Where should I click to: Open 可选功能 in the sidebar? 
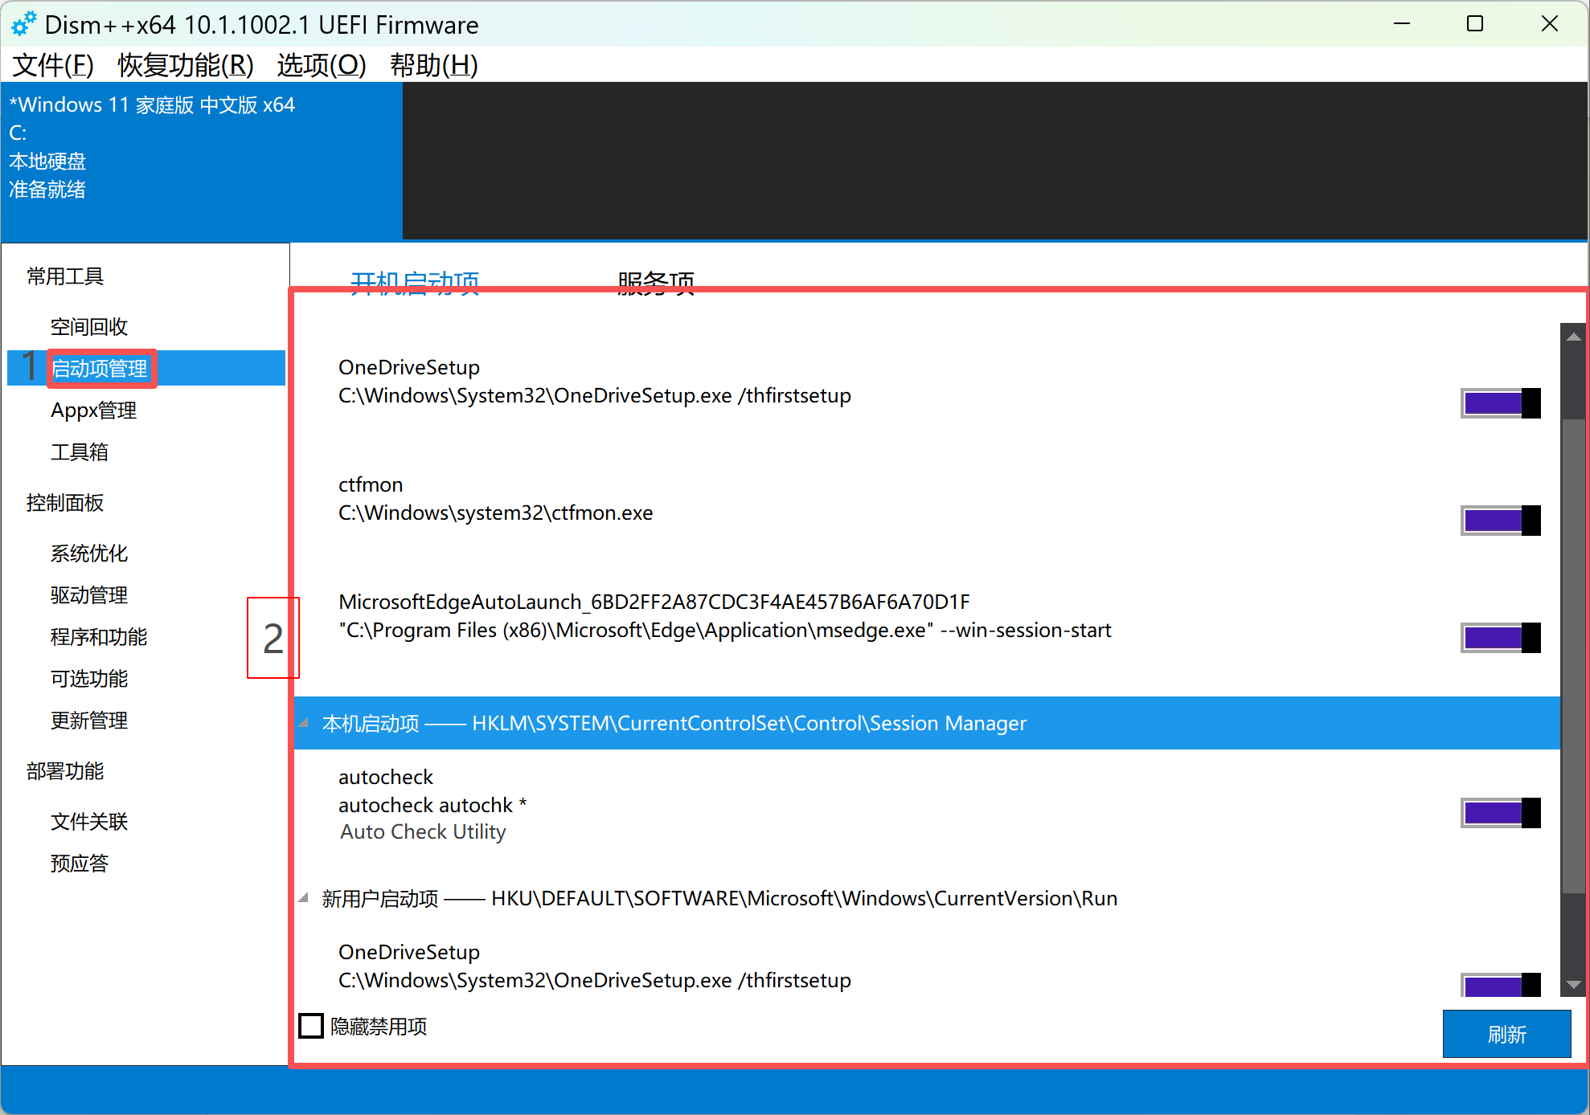pyautogui.click(x=89, y=679)
